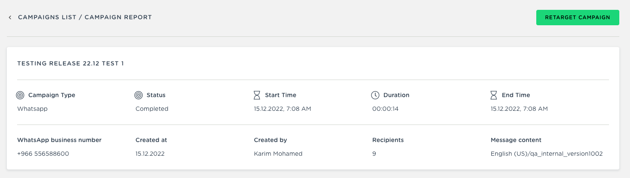Viewport: 630px width, 178px height.
Task: Click the Campaign Type target icon
Action: click(20, 95)
